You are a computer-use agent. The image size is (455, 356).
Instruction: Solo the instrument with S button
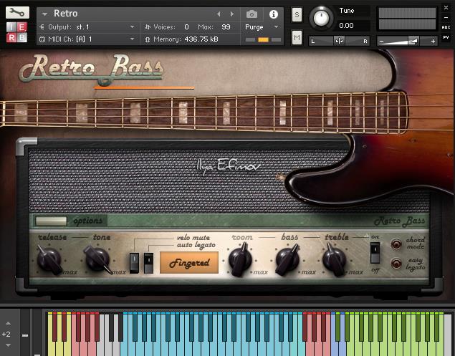[x=297, y=14]
